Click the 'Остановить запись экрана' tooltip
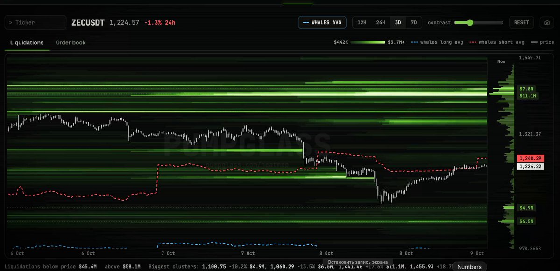560x271 pixels. click(357, 262)
